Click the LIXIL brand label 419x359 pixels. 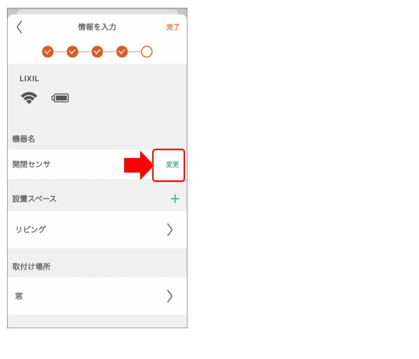pyautogui.click(x=29, y=78)
